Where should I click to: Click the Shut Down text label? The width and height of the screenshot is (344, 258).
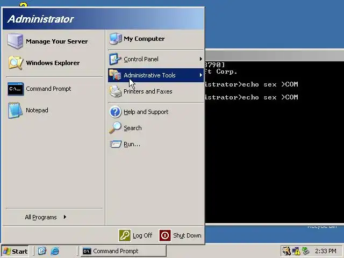tap(187, 235)
